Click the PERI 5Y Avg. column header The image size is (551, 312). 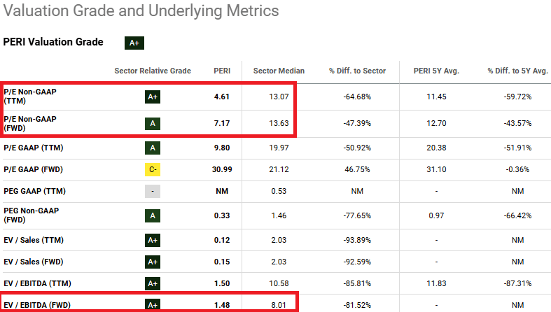435,71
